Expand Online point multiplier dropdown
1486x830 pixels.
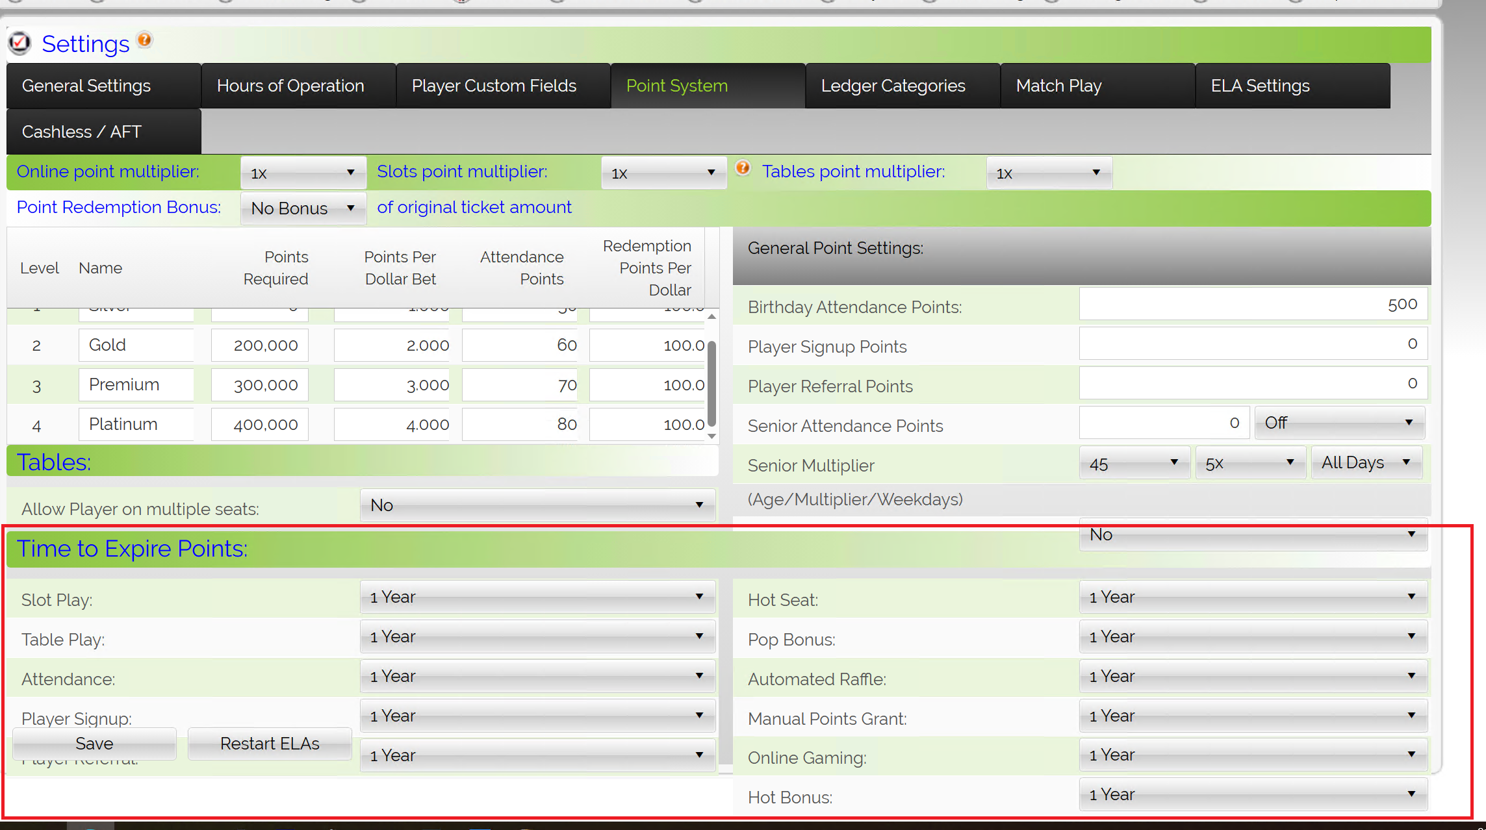[303, 173]
